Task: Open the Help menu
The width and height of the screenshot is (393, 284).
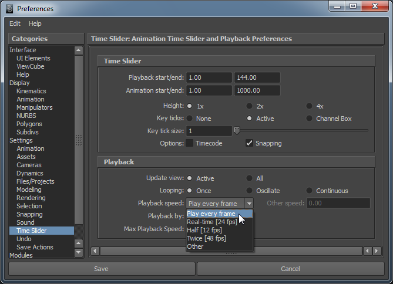Action: [x=35, y=23]
